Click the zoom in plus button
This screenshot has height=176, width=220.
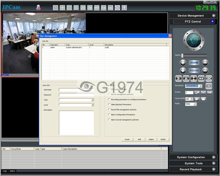pos(183,63)
